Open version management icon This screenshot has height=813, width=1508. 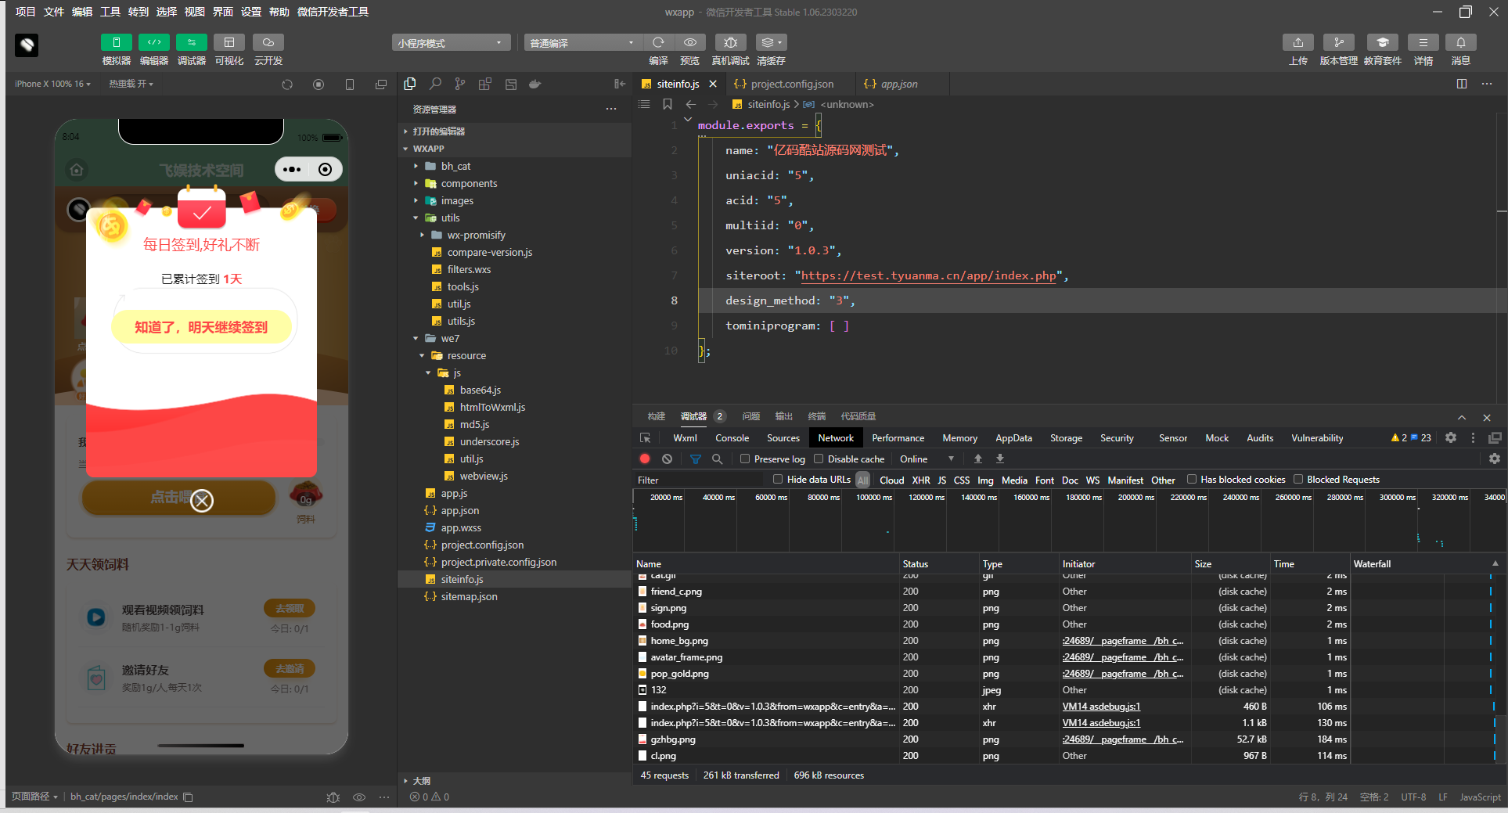point(1339,42)
